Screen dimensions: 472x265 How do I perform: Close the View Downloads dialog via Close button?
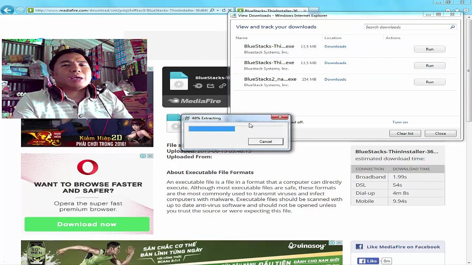tap(440, 133)
